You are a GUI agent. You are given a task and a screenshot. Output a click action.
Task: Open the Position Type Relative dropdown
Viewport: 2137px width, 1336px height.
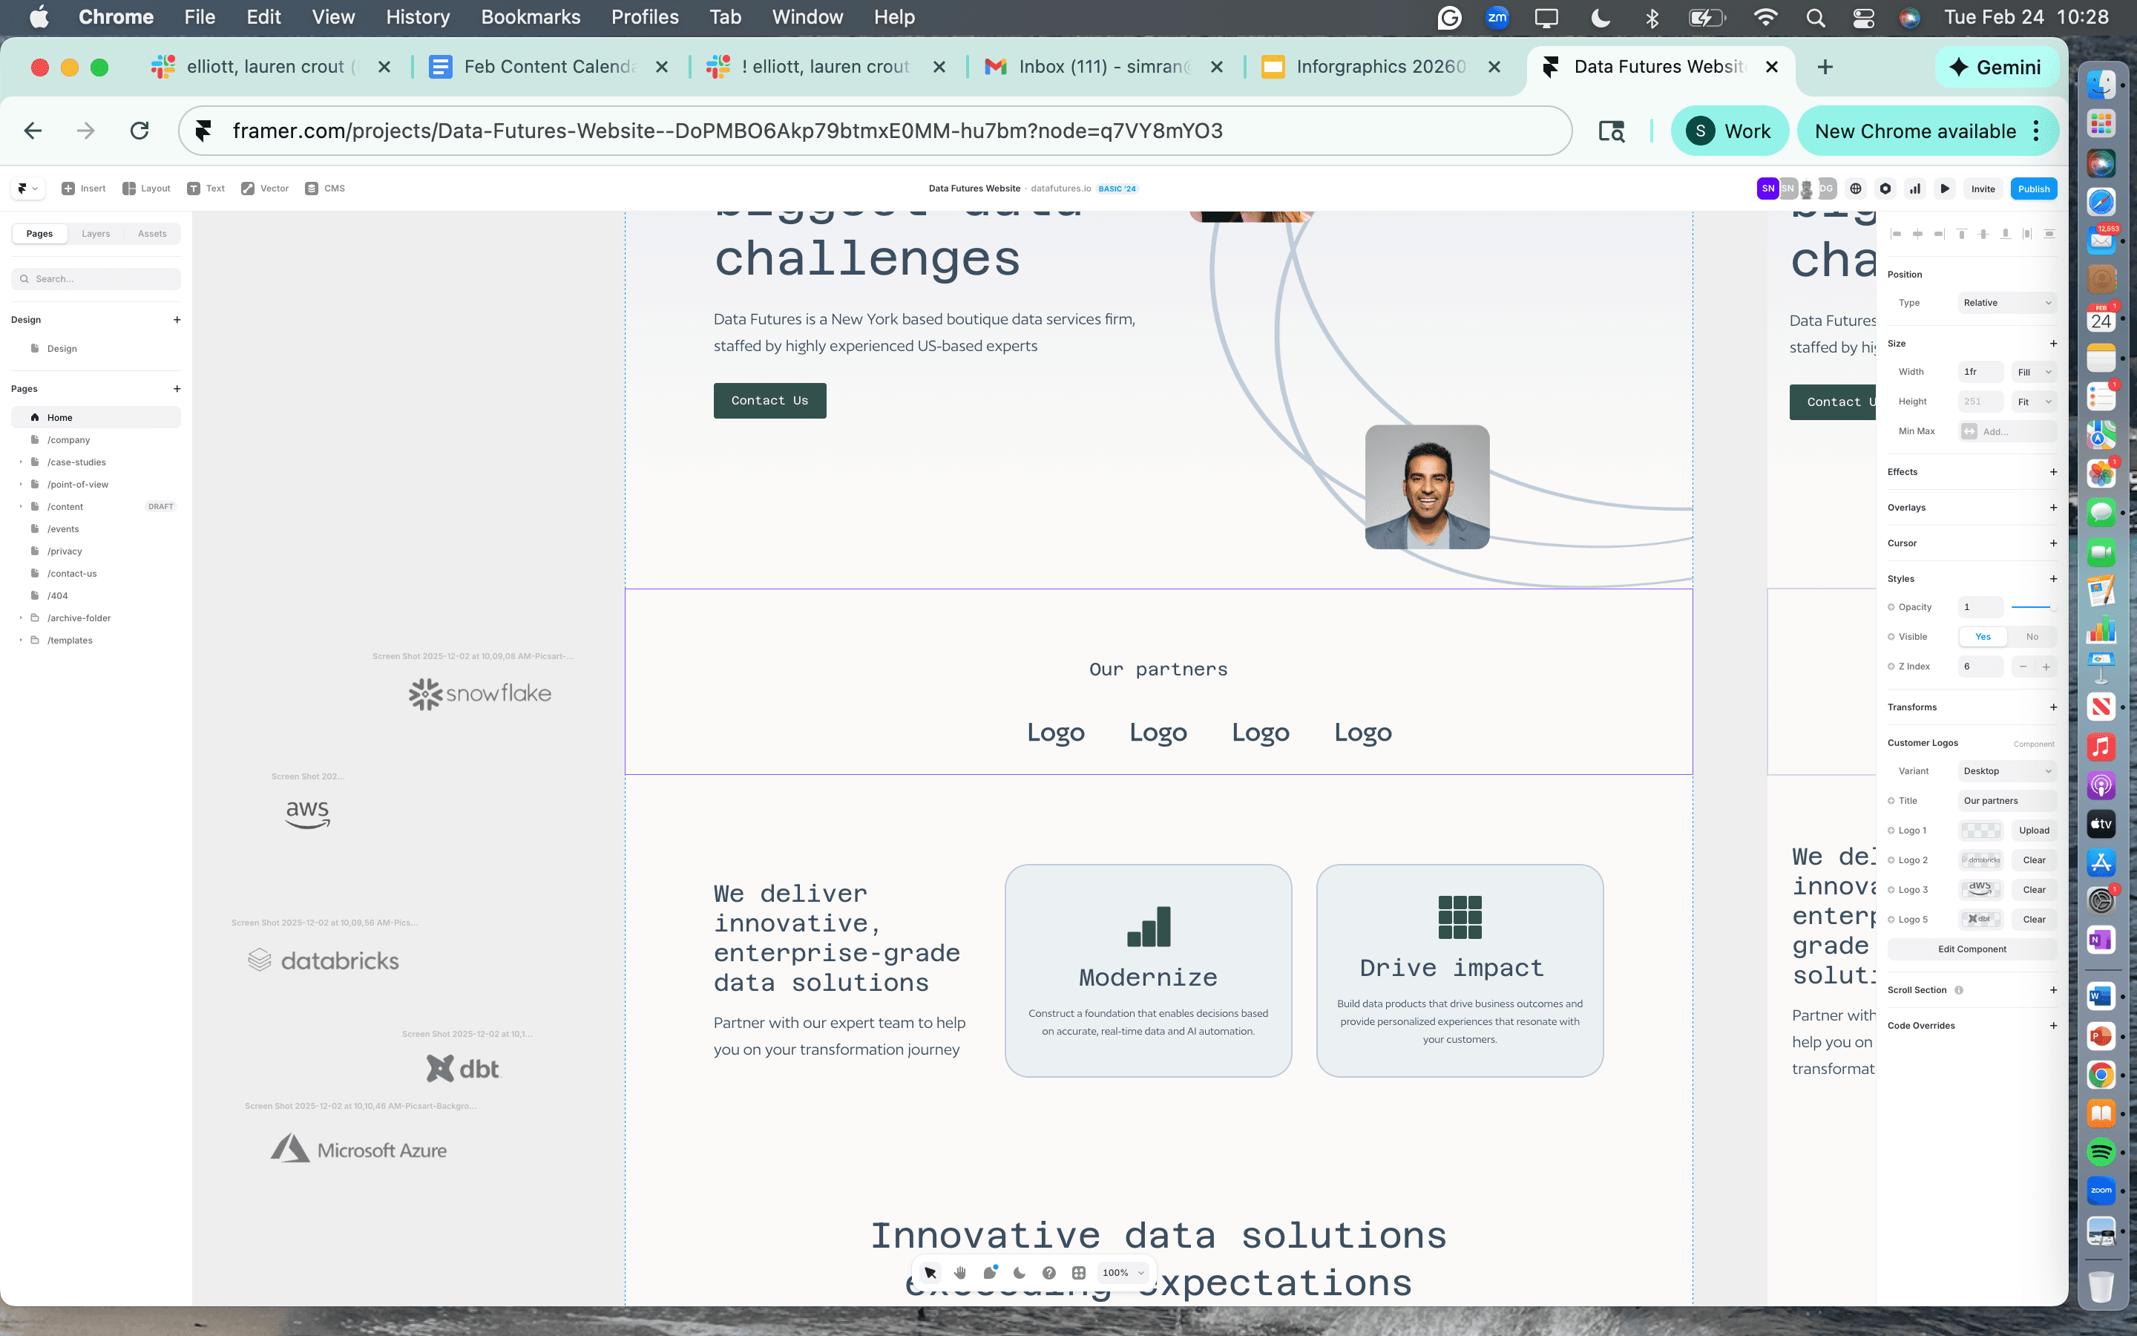pyautogui.click(x=2006, y=302)
